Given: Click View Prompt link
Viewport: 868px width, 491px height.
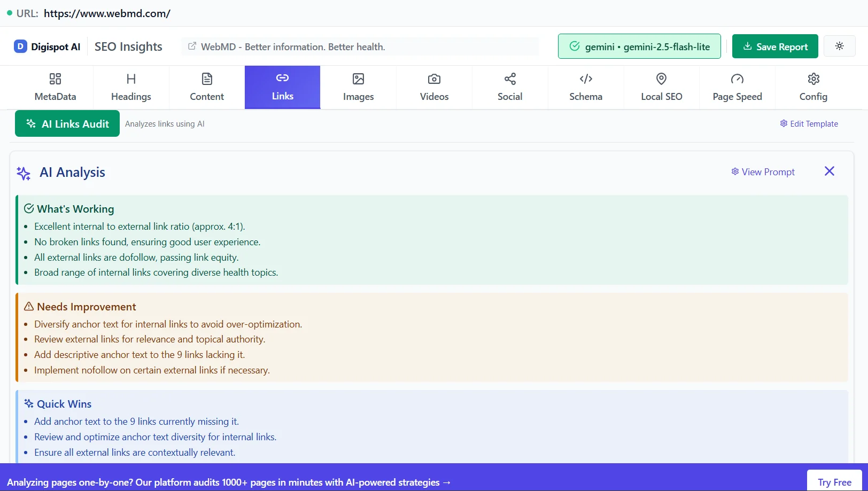Looking at the screenshot, I should (x=763, y=172).
